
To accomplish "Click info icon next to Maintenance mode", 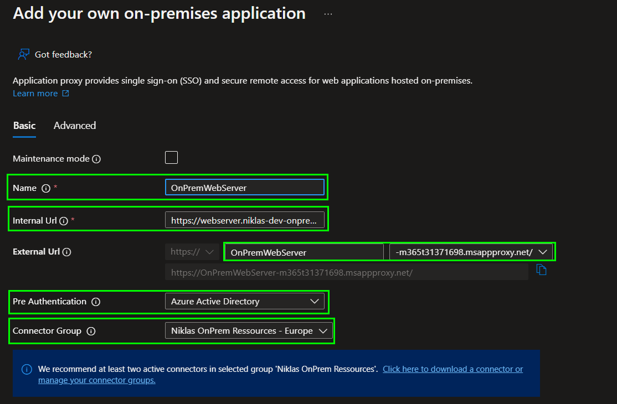I will tap(96, 159).
